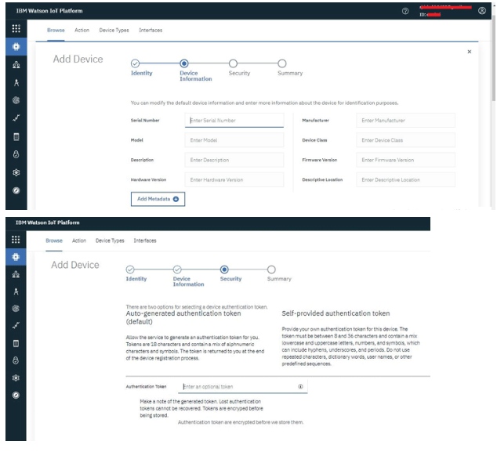Click Security lock icon in Device Information screen sidebar

pos(16,154)
